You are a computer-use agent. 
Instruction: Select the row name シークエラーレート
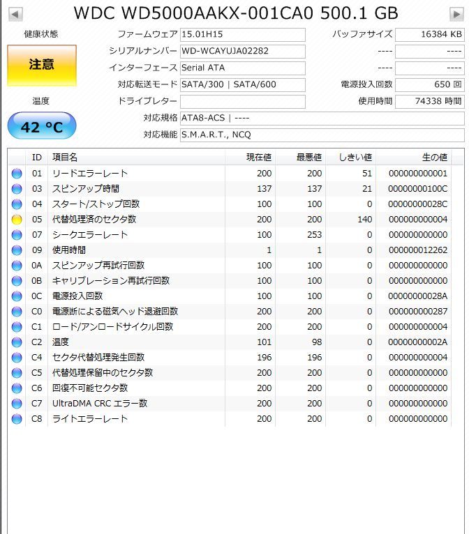(x=89, y=235)
